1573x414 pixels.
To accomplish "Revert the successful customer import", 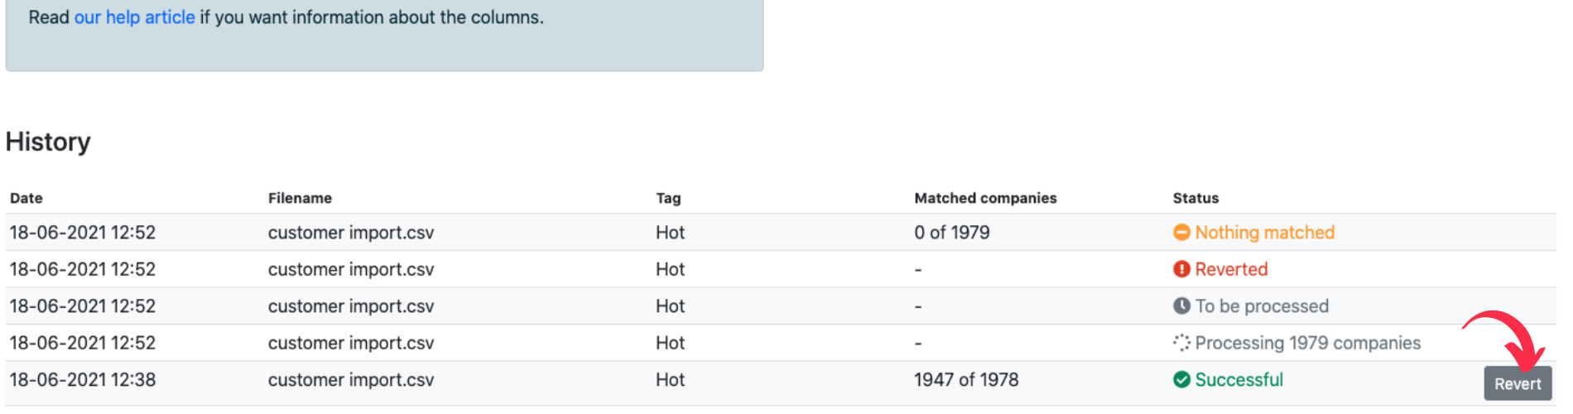I will pos(1518,383).
